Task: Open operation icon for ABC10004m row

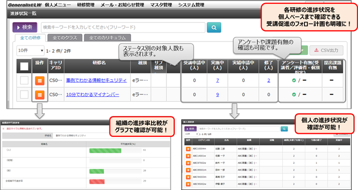Action: click(188, 149)
